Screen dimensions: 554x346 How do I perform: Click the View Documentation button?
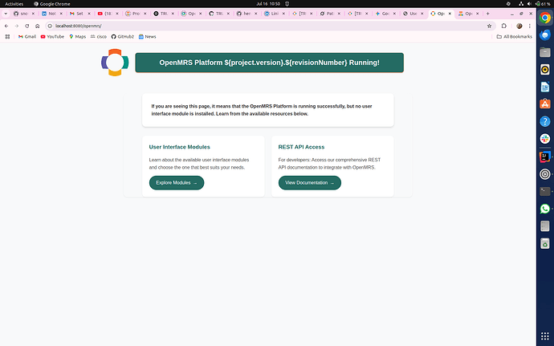(x=310, y=183)
